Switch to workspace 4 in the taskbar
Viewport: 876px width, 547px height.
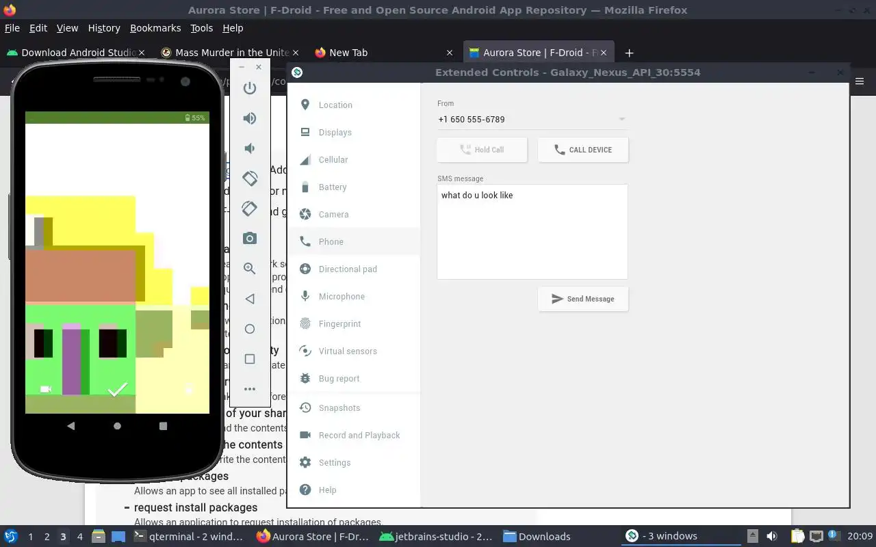[x=79, y=537]
